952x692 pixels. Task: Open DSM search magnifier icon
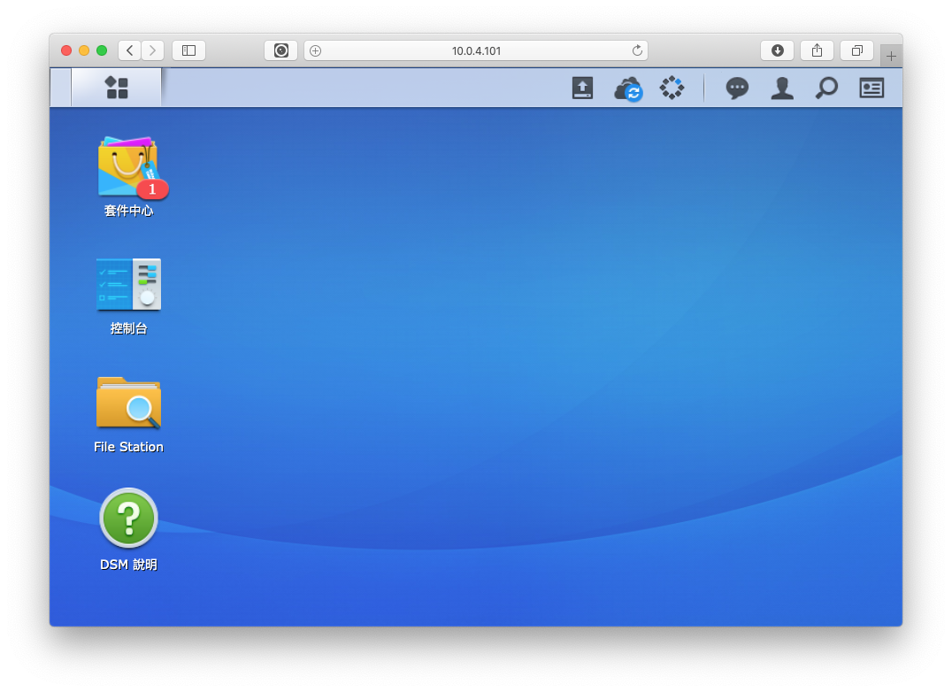[x=826, y=88]
